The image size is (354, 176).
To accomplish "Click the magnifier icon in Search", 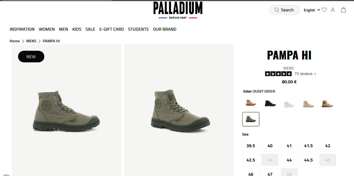I will (277, 10).
